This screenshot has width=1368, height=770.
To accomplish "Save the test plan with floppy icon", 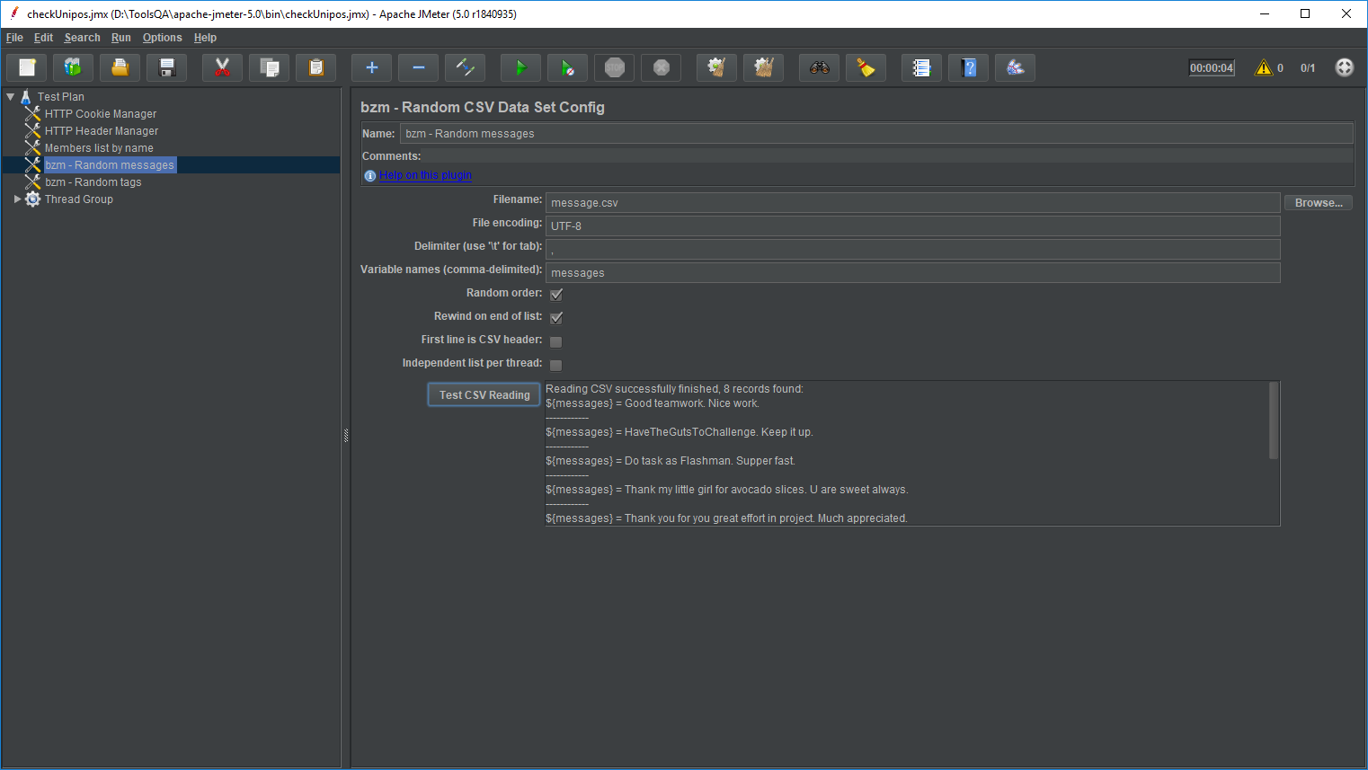I will coord(167,67).
